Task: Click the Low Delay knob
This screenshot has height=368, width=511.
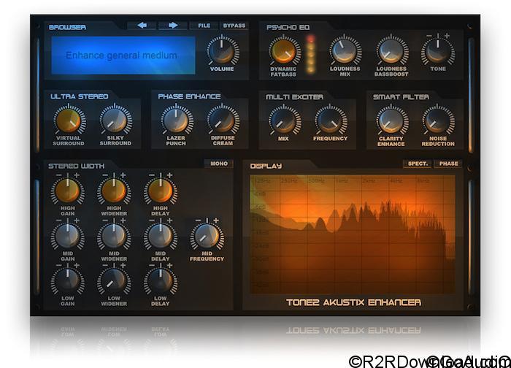Action: coord(161,280)
